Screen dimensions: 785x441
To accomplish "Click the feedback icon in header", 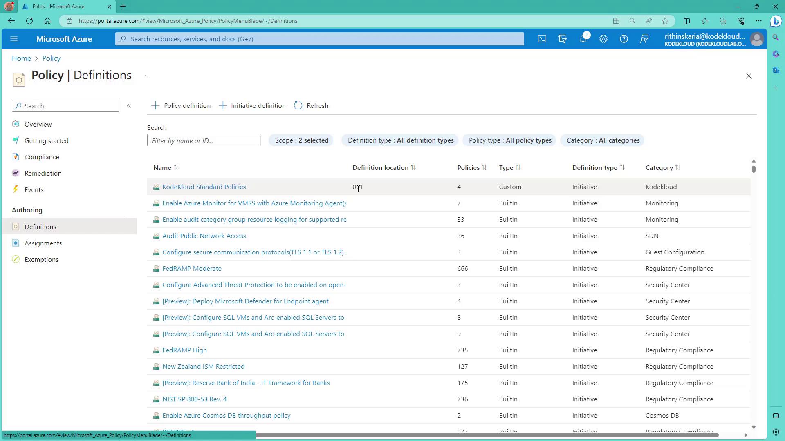I will pyautogui.click(x=644, y=39).
